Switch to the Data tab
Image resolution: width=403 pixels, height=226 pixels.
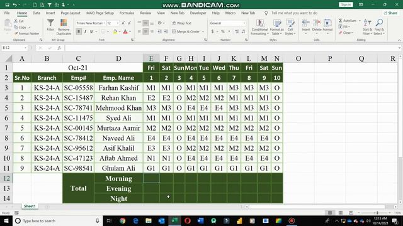tap(37, 13)
